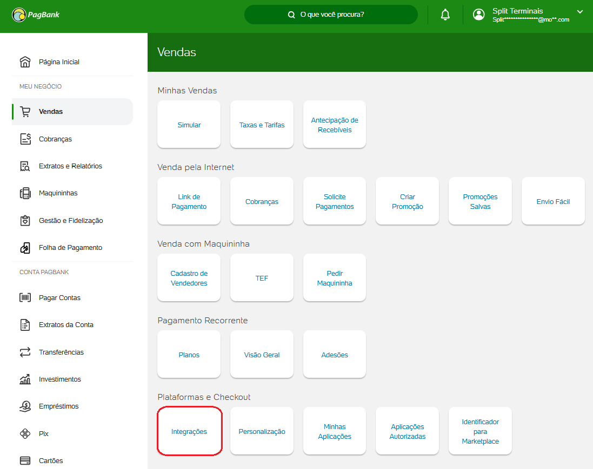This screenshot has width=593, height=469.
Task: Open the Link de Pagamento card
Action: click(189, 201)
